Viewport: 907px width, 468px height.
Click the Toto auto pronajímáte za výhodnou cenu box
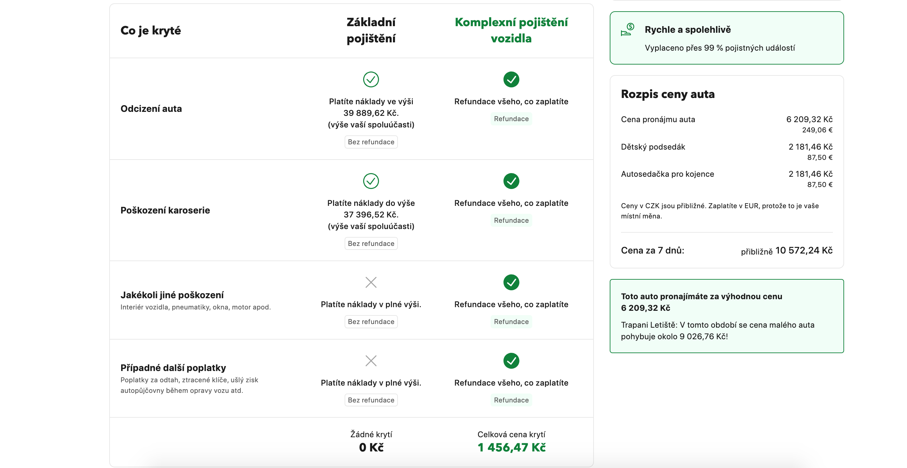pyautogui.click(x=726, y=316)
